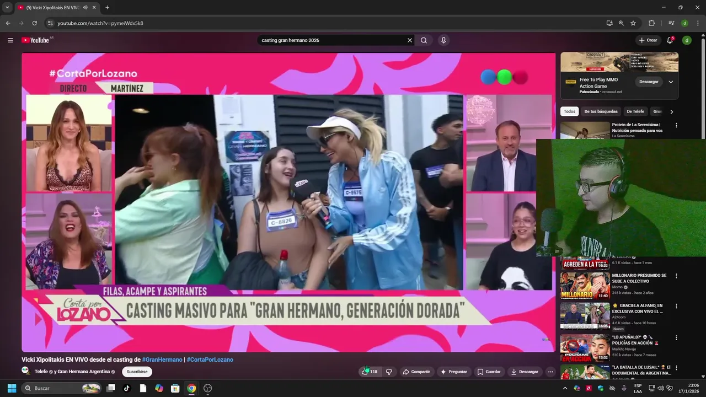Open a new browser tab
Viewport: 706px width, 397px height.
[x=107, y=8]
